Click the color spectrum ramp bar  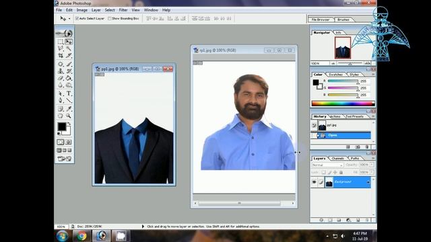[343, 104]
